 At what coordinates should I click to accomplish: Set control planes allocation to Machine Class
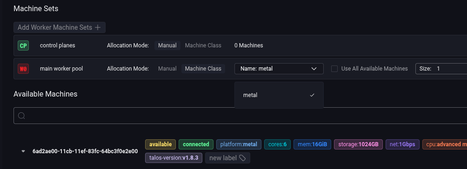[203, 45]
